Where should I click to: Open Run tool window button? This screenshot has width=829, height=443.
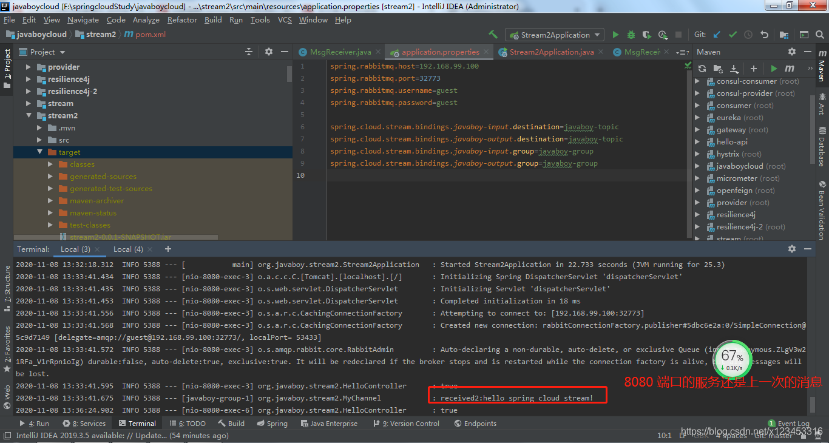point(35,424)
